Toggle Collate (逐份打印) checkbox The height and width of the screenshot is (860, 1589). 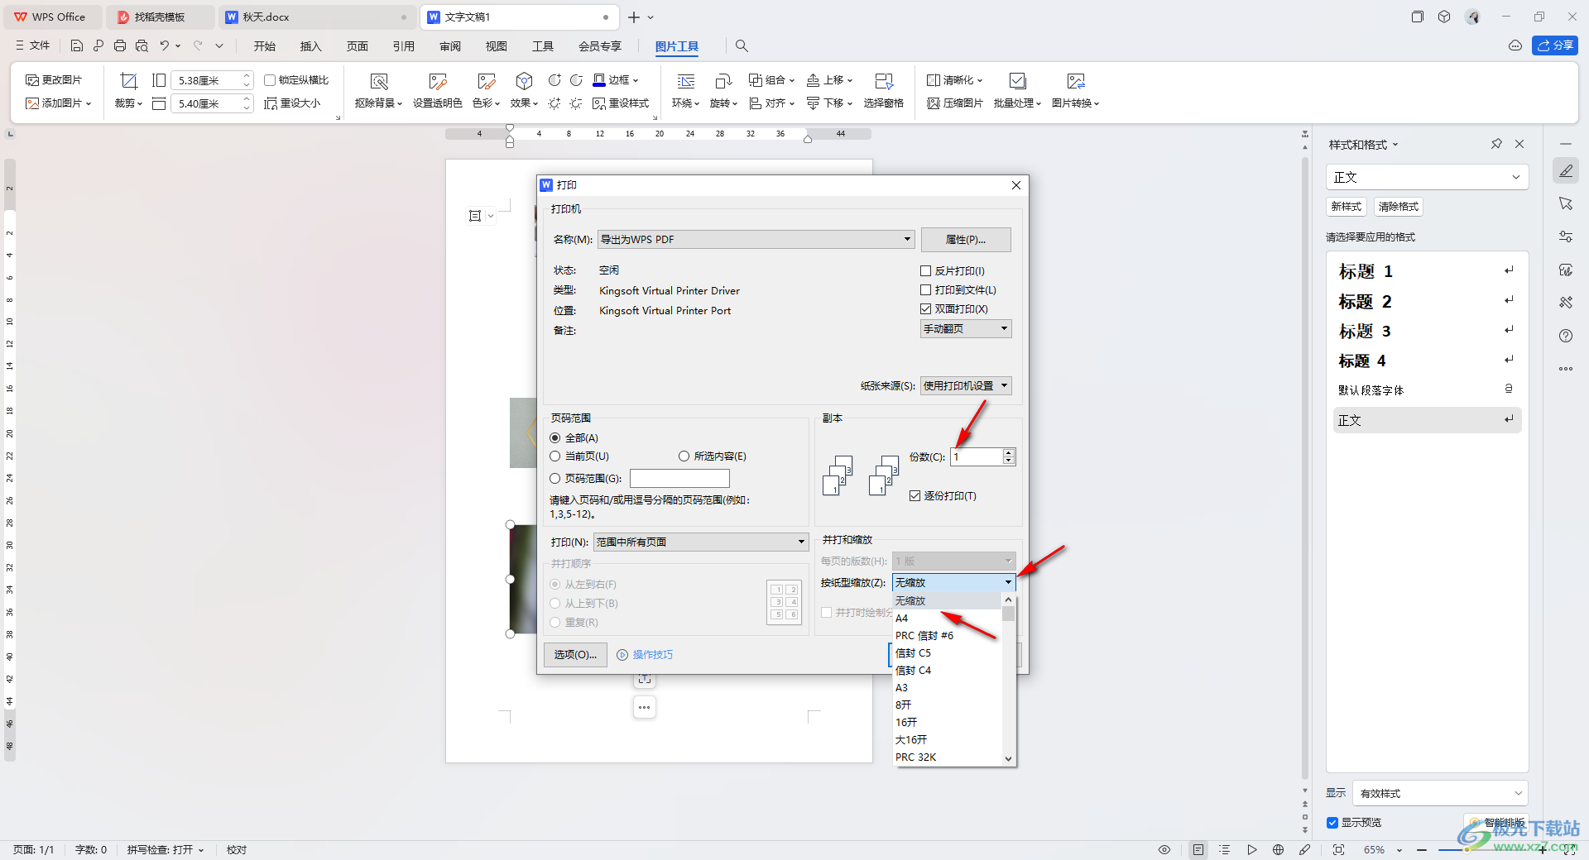[915, 496]
